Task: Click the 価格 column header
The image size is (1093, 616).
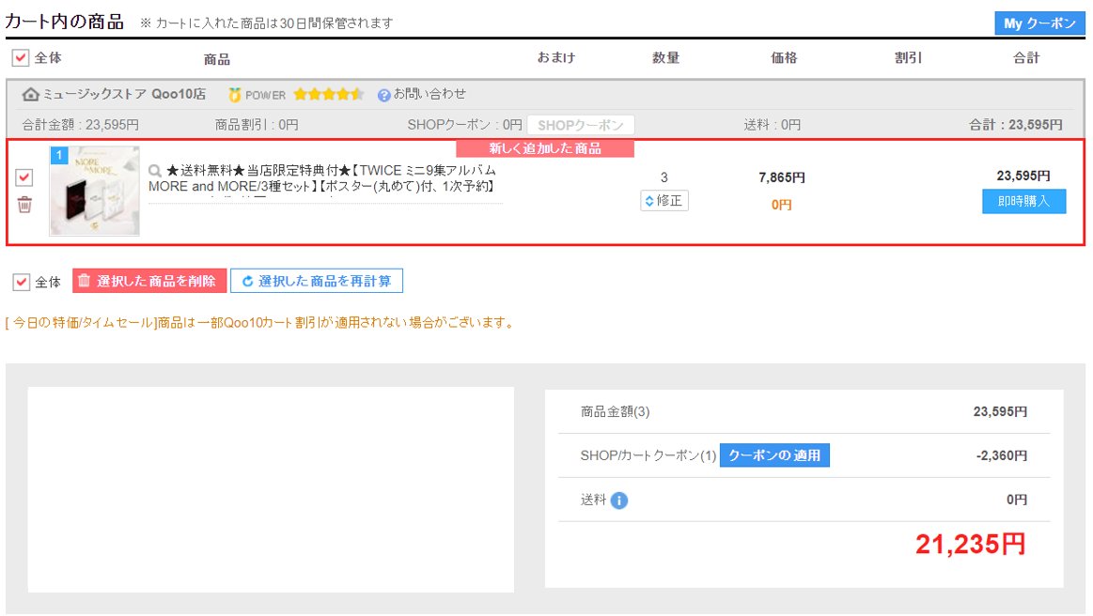Action: [784, 58]
